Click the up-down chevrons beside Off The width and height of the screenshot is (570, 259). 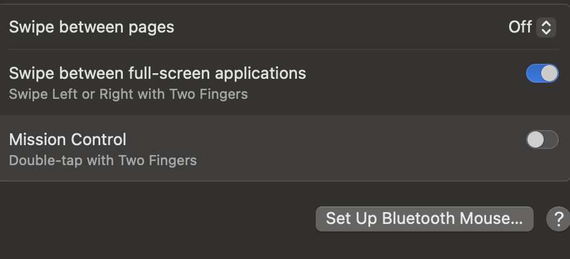[x=546, y=28]
